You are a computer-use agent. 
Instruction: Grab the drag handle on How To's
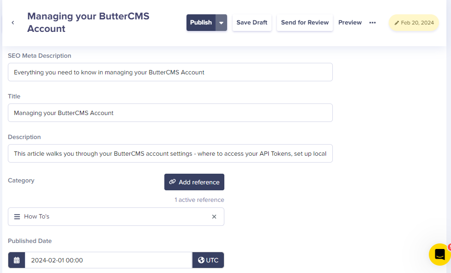pos(17,217)
